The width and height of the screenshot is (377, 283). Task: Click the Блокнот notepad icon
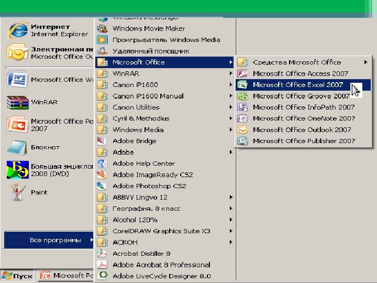coord(17,147)
